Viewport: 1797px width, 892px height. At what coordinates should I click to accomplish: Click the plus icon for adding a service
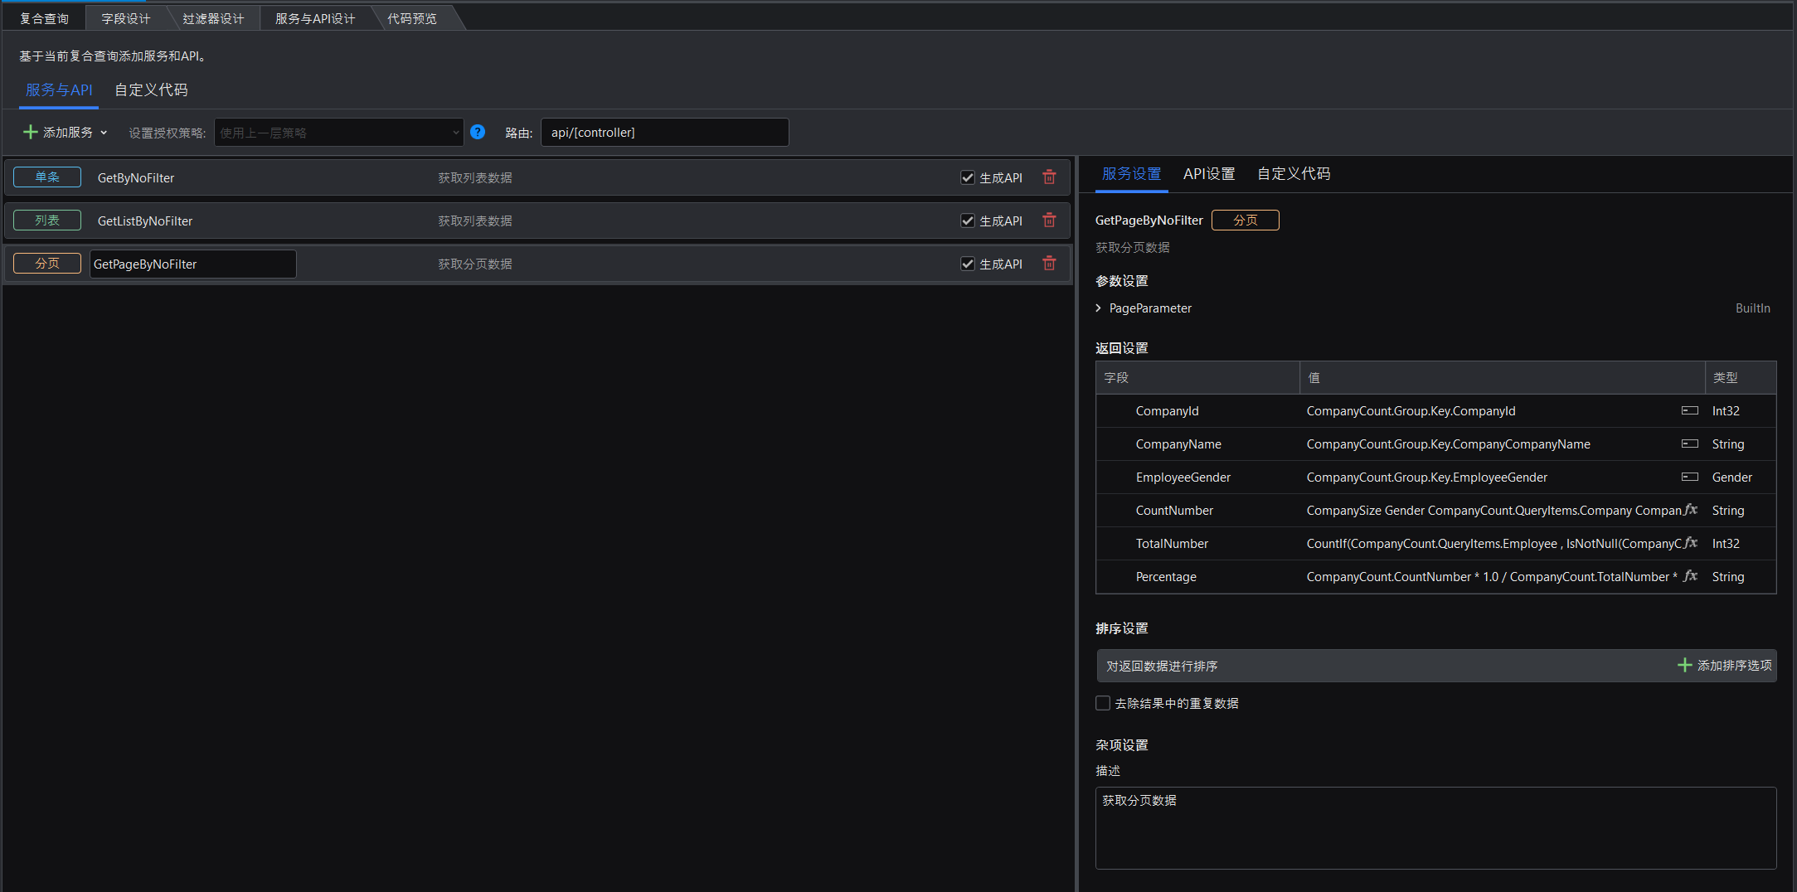(31, 132)
